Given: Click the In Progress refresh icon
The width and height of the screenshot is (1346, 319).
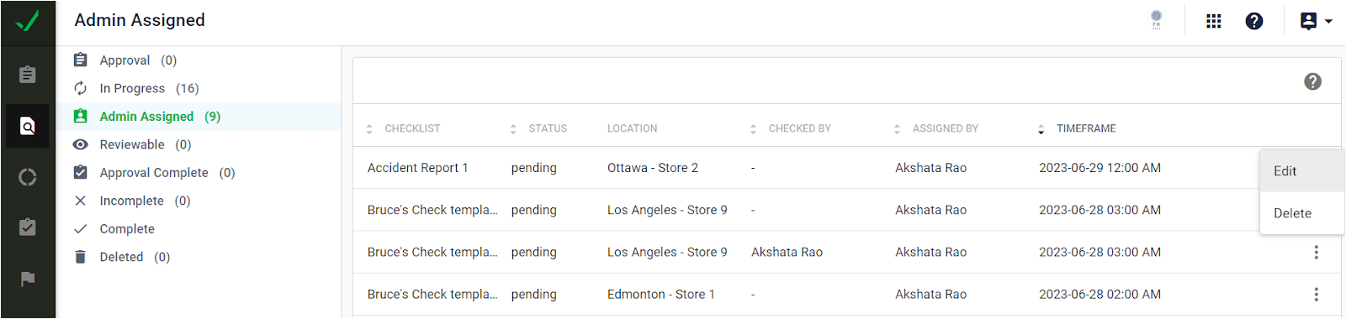Looking at the screenshot, I should coord(81,88).
